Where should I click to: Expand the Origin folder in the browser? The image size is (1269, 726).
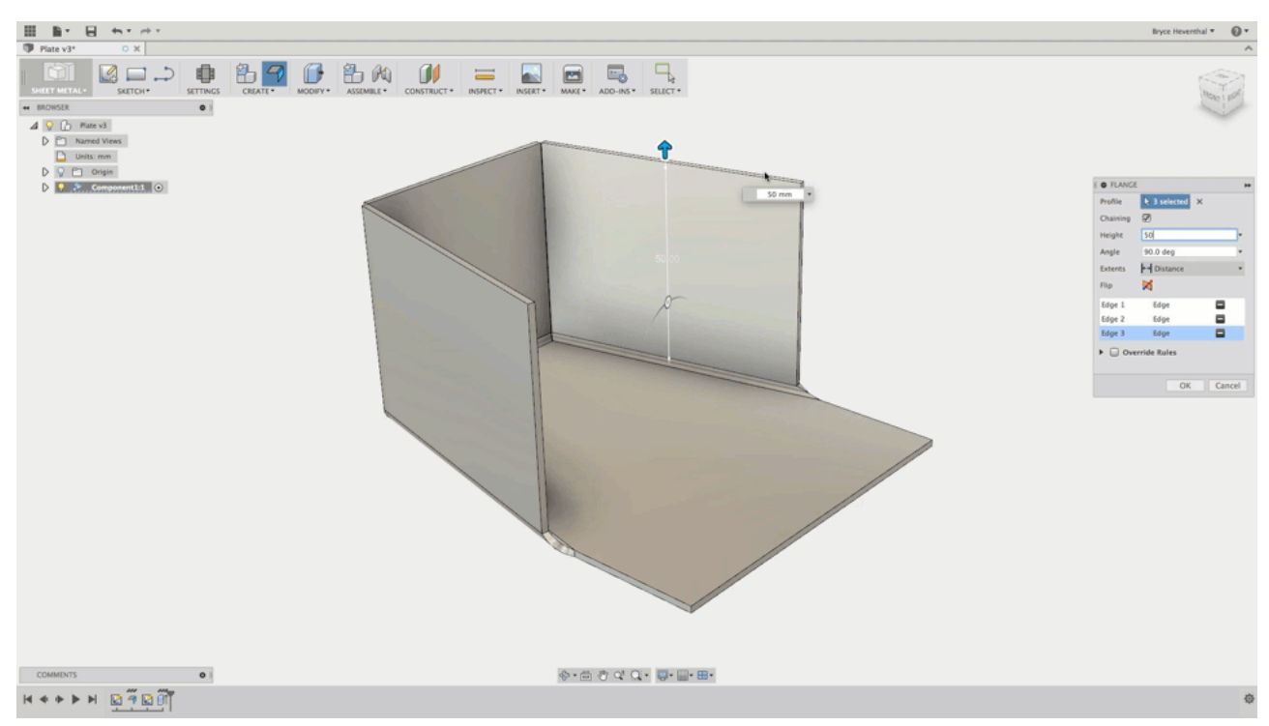pos(45,171)
